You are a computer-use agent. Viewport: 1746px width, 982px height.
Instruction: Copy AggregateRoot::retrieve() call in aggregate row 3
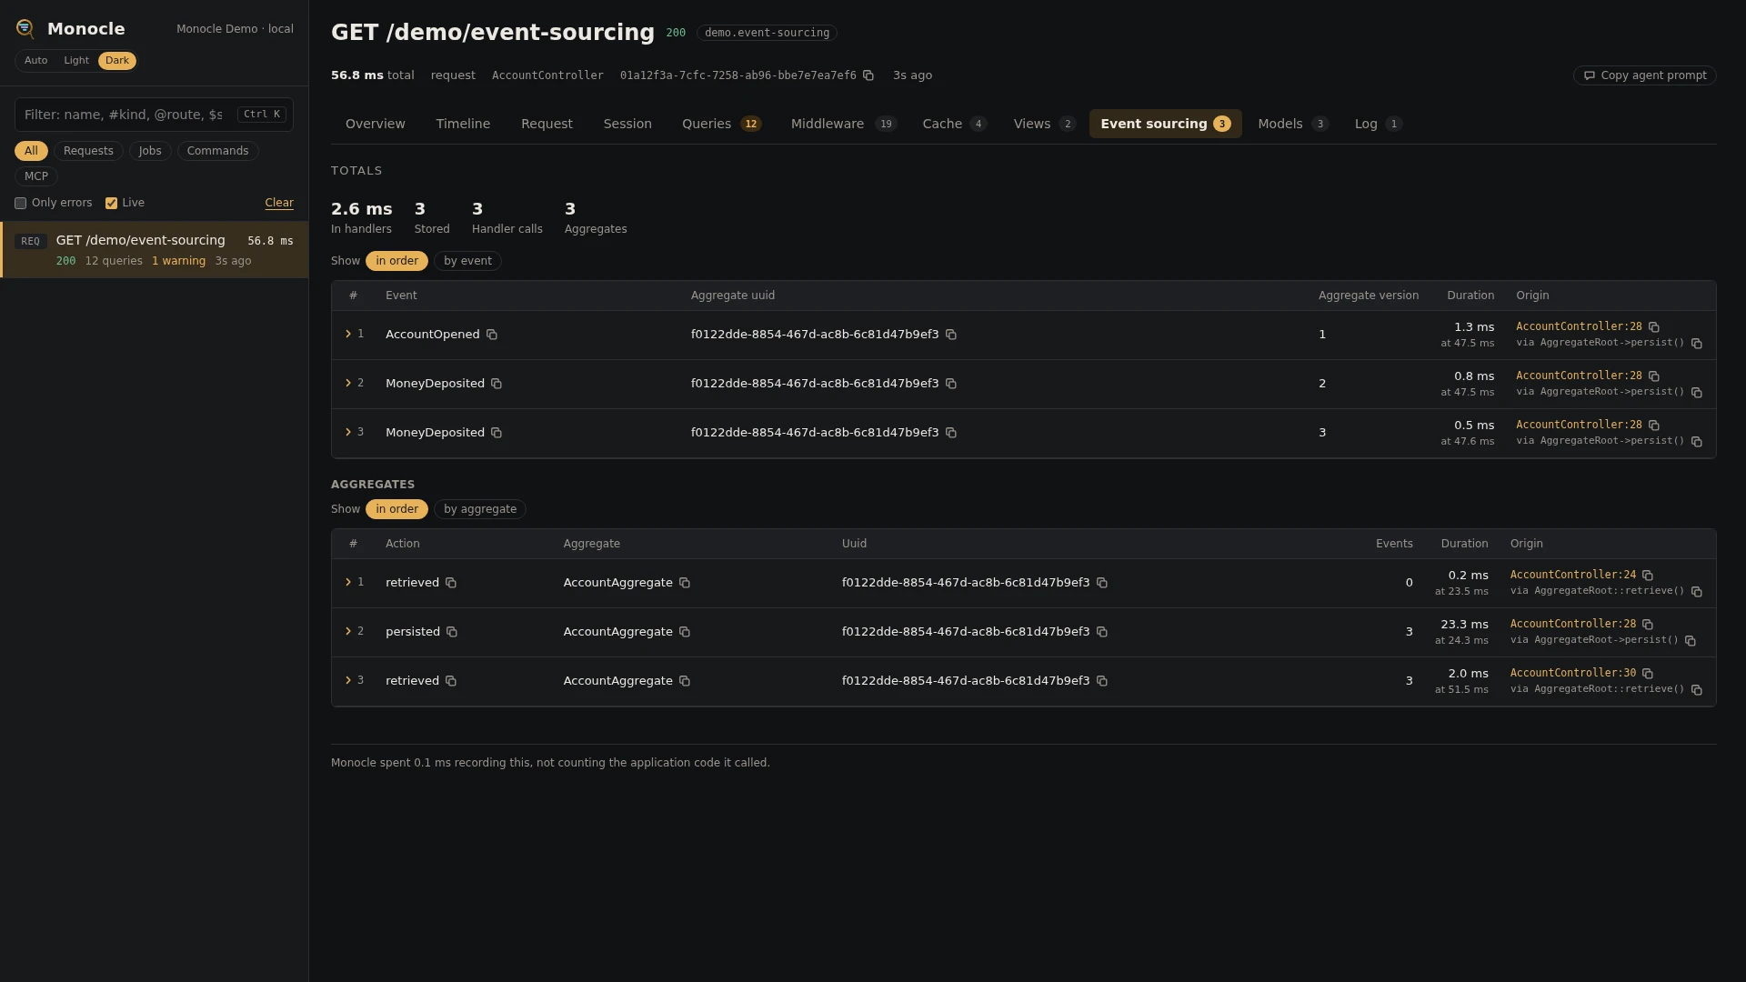click(1697, 690)
